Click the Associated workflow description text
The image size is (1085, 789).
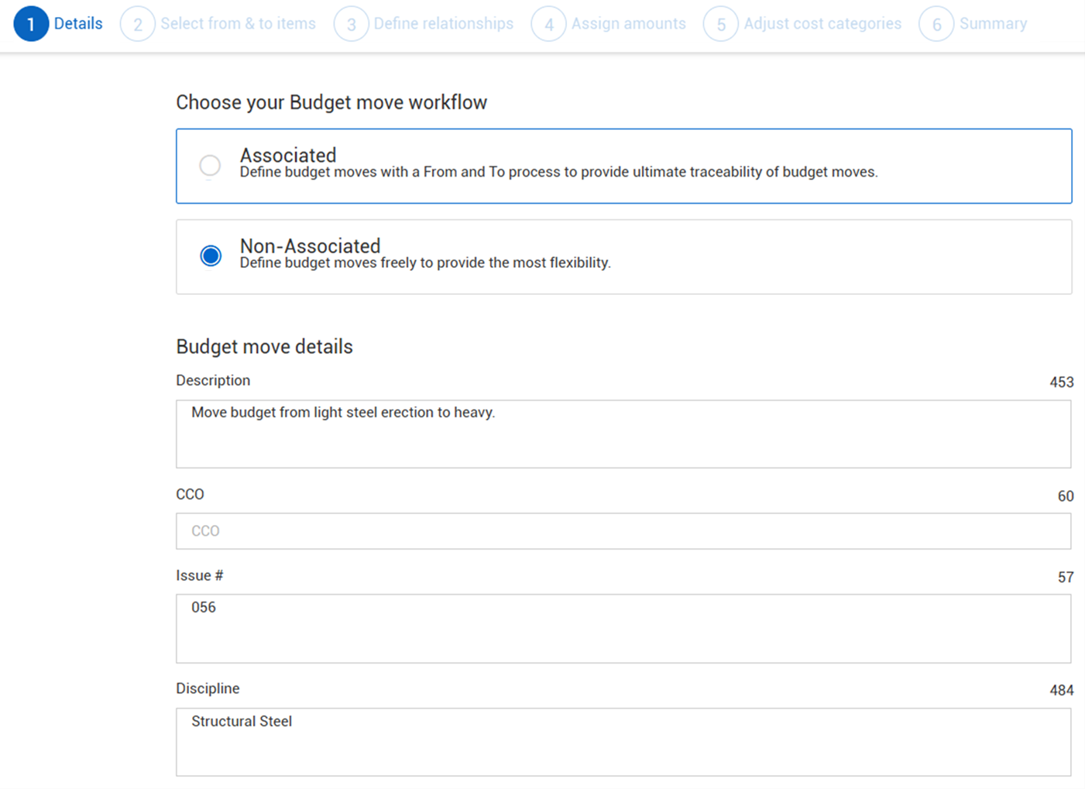tap(558, 172)
